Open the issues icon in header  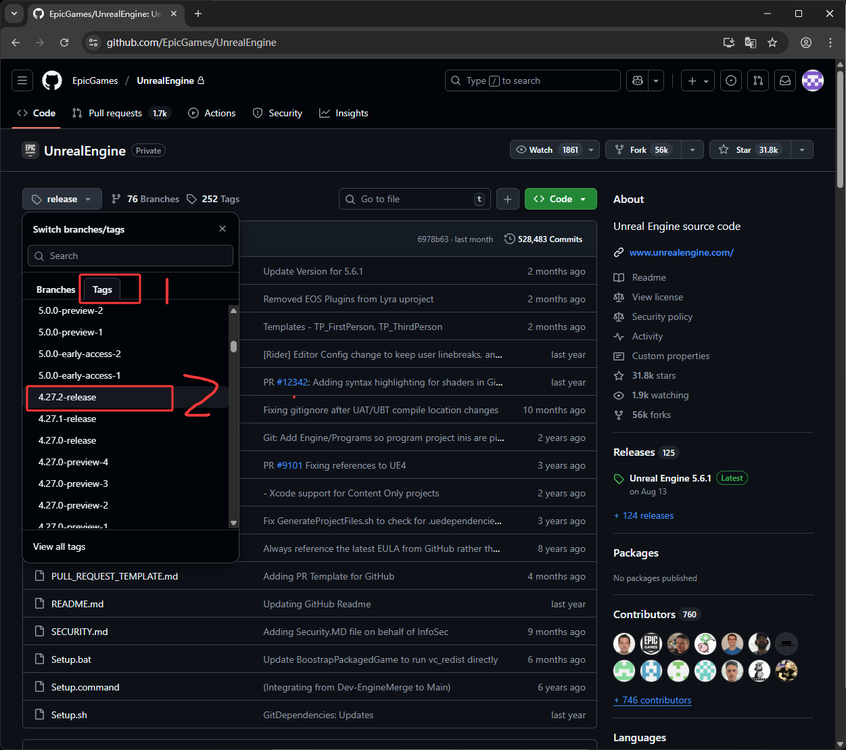(731, 80)
